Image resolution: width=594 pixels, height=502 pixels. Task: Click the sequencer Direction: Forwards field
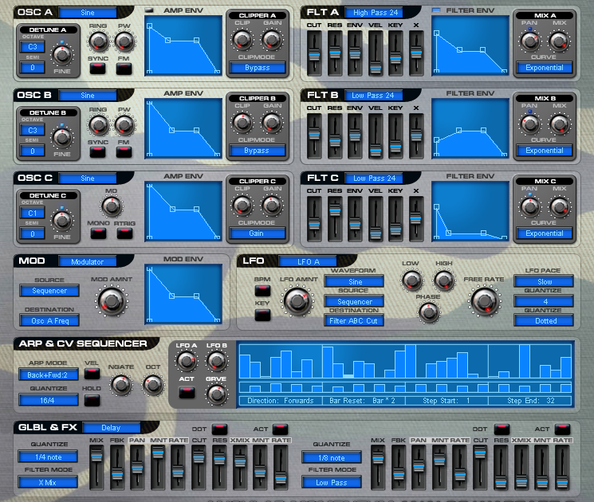(x=281, y=401)
